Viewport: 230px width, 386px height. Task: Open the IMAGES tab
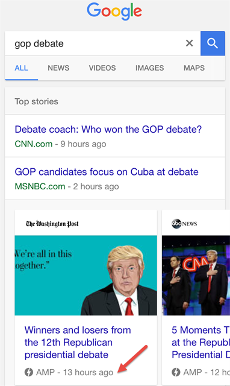[150, 68]
